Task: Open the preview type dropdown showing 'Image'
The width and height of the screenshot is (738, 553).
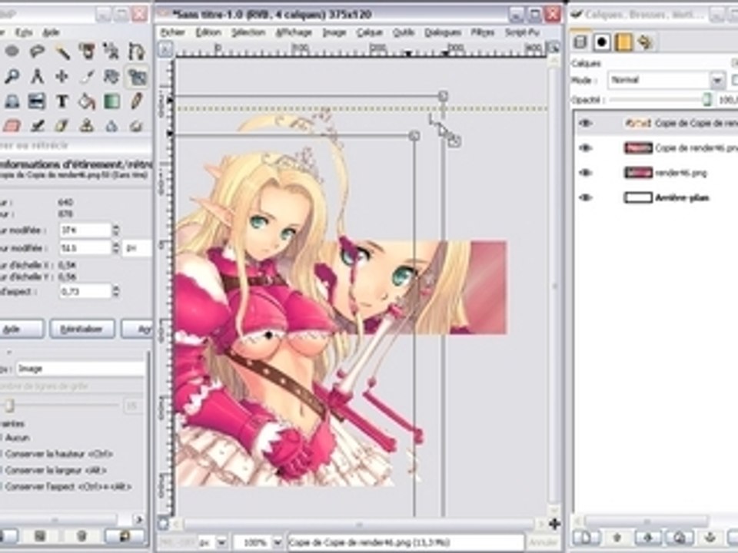Action: pyautogui.click(x=80, y=369)
